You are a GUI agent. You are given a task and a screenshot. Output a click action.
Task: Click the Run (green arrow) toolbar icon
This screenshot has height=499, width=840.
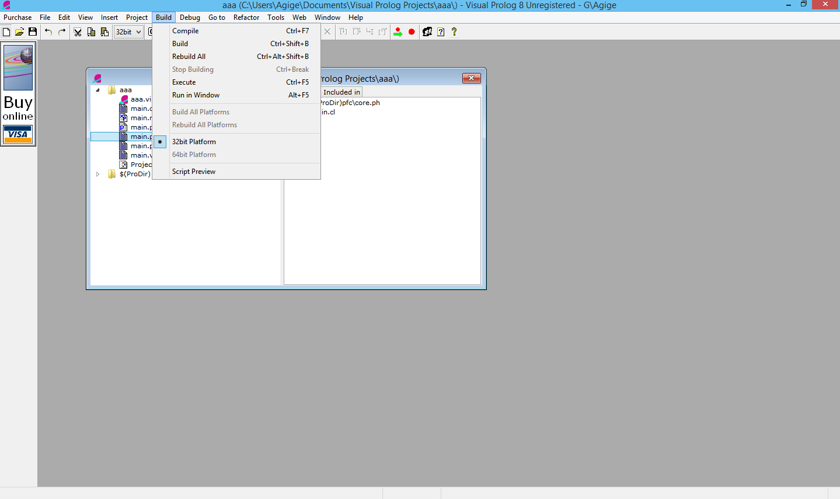click(398, 32)
